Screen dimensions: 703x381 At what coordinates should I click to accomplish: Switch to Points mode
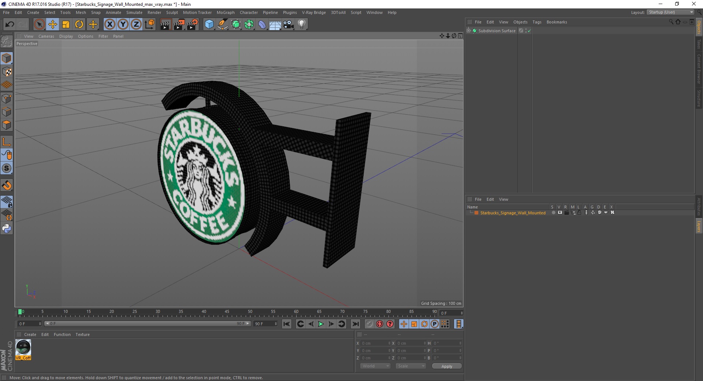point(7,99)
